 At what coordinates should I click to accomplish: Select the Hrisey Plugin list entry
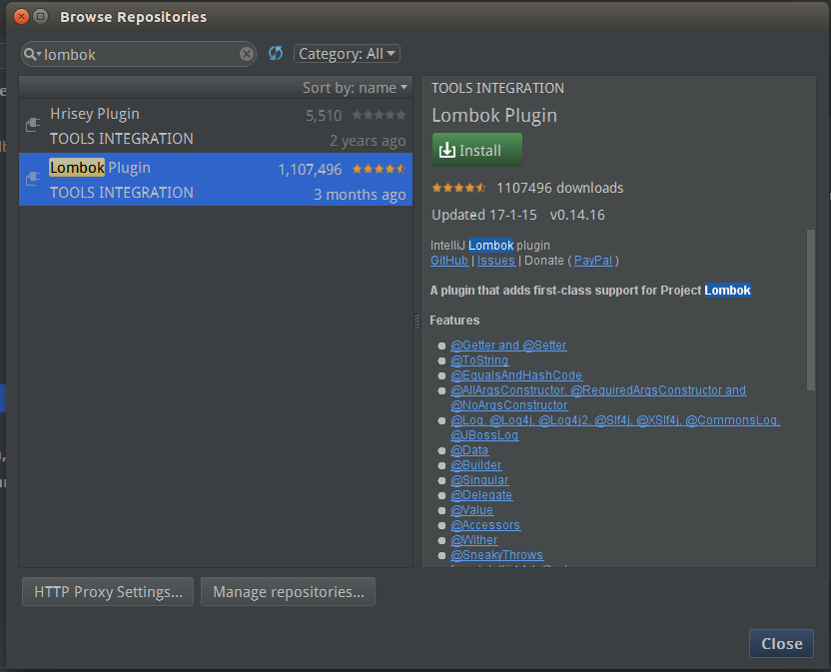click(x=200, y=125)
